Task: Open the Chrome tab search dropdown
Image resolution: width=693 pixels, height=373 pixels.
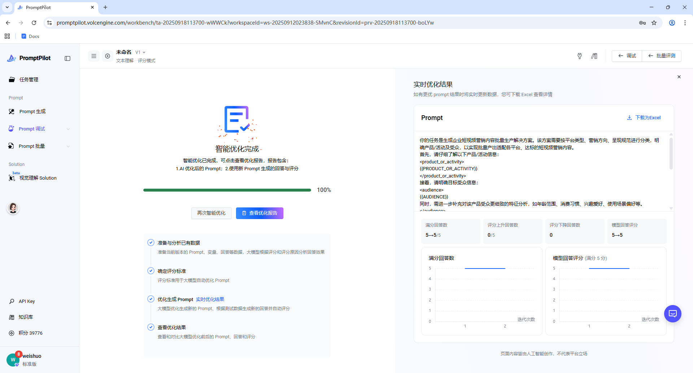Action: [x=7, y=7]
